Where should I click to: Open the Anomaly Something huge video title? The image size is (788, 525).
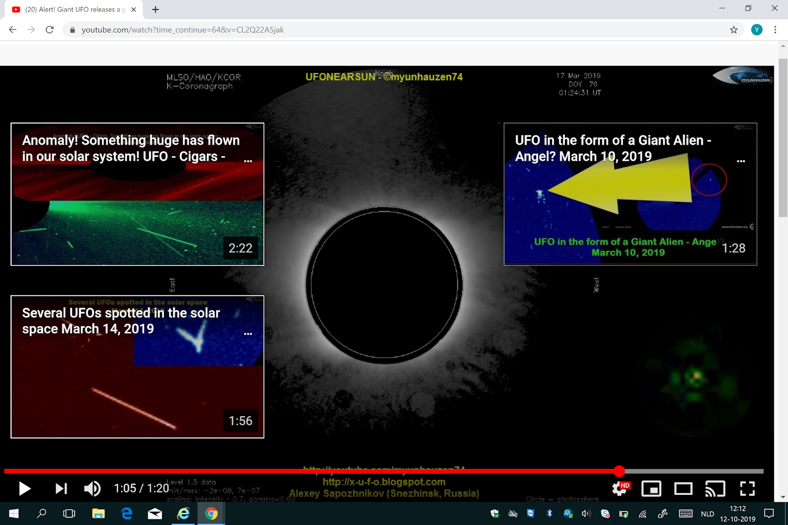coord(131,148)
